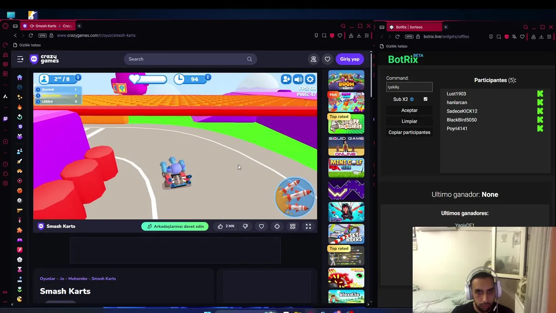556x313 pixels.
Task: Toggle the Sub X2 checkbox
Action: (425, 99)
